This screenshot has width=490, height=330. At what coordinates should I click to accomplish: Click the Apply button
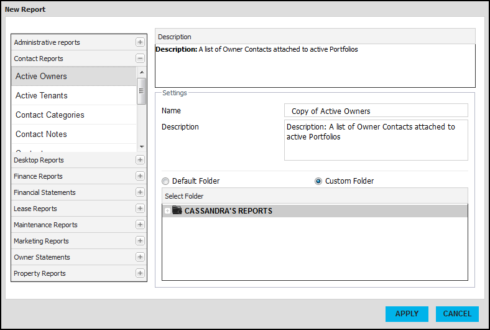407,314
